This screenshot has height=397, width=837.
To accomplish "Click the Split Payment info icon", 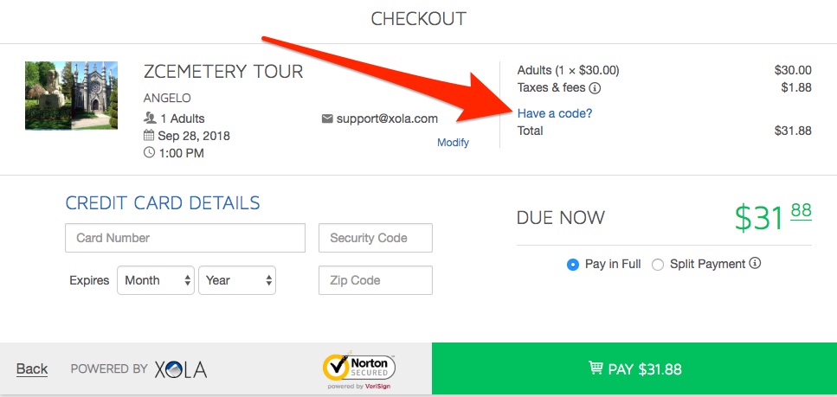I will pyautogui.click(x=755, y=263).
